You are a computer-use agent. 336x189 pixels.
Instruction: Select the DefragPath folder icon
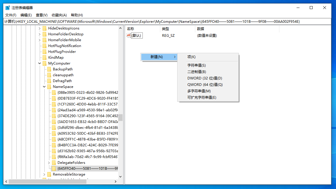coord(49,81)
